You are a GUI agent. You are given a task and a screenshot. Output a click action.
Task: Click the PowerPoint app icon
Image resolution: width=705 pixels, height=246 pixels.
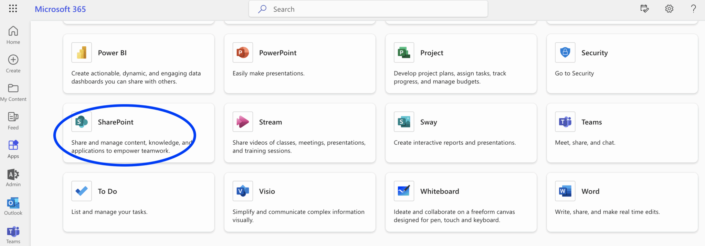243,53
